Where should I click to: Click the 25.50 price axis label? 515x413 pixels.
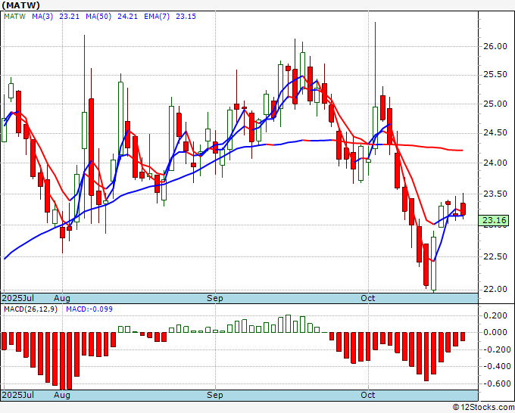[495, 75]
